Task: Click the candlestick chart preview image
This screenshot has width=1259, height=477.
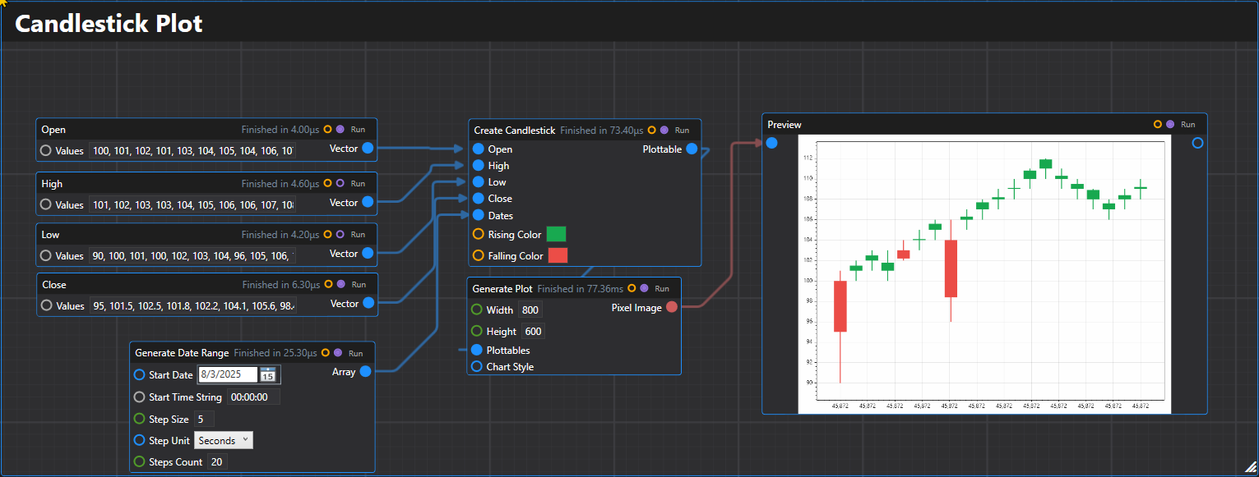Action: 984,273
